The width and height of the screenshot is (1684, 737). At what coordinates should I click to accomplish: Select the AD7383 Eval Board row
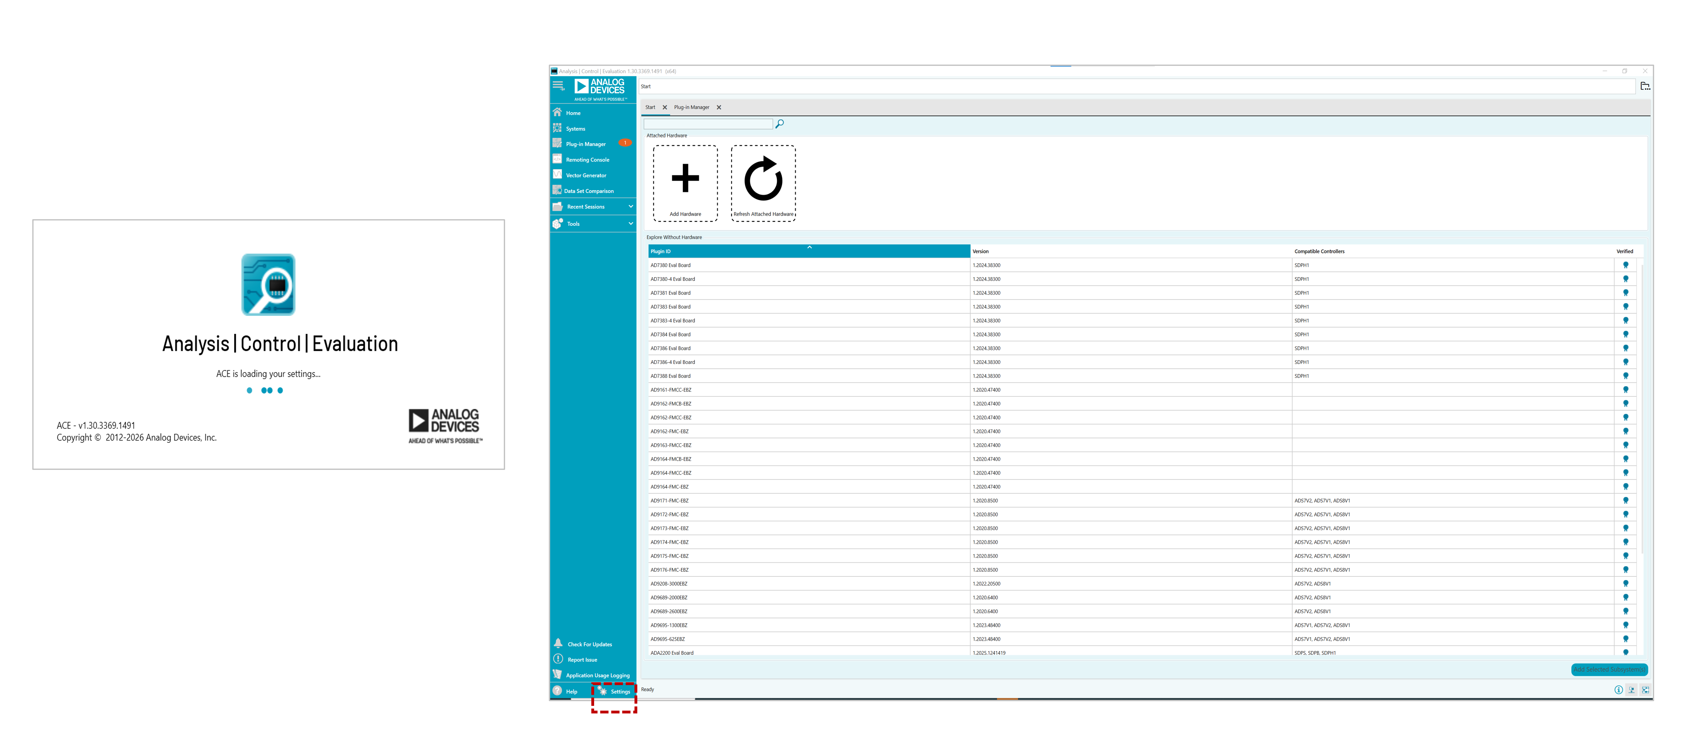(x=1142, y=306)
